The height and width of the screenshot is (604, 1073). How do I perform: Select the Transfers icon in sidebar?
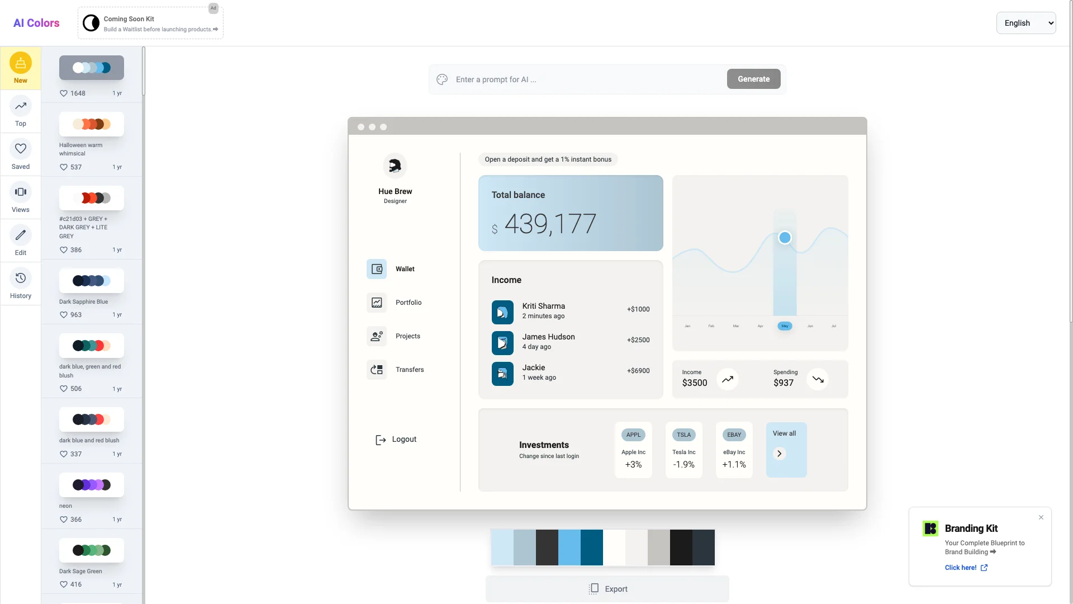pyautogui.click(x=377, y=370)
